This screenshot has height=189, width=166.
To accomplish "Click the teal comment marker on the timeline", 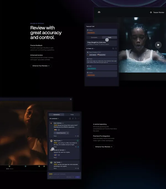I will point(25,166).
